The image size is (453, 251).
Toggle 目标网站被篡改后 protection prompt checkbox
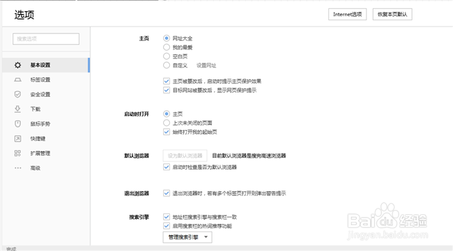[x=167, y=90]
